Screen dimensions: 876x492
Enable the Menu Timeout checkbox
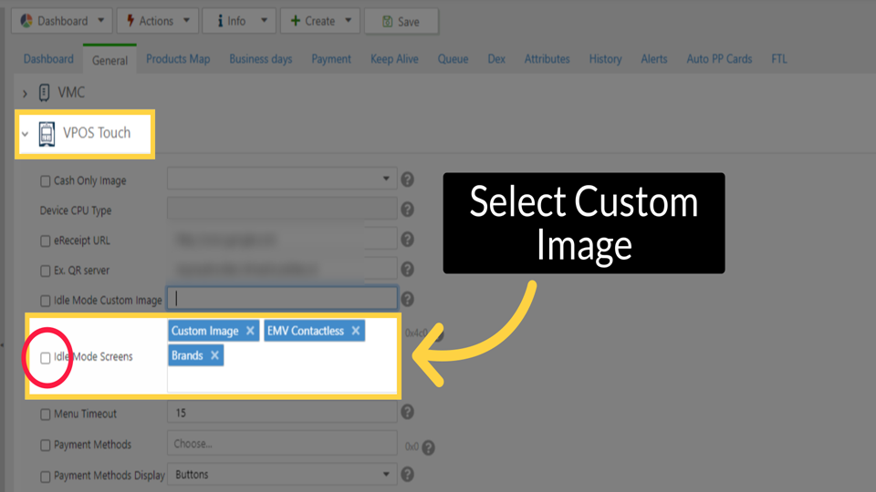click(x=46, y=415)
